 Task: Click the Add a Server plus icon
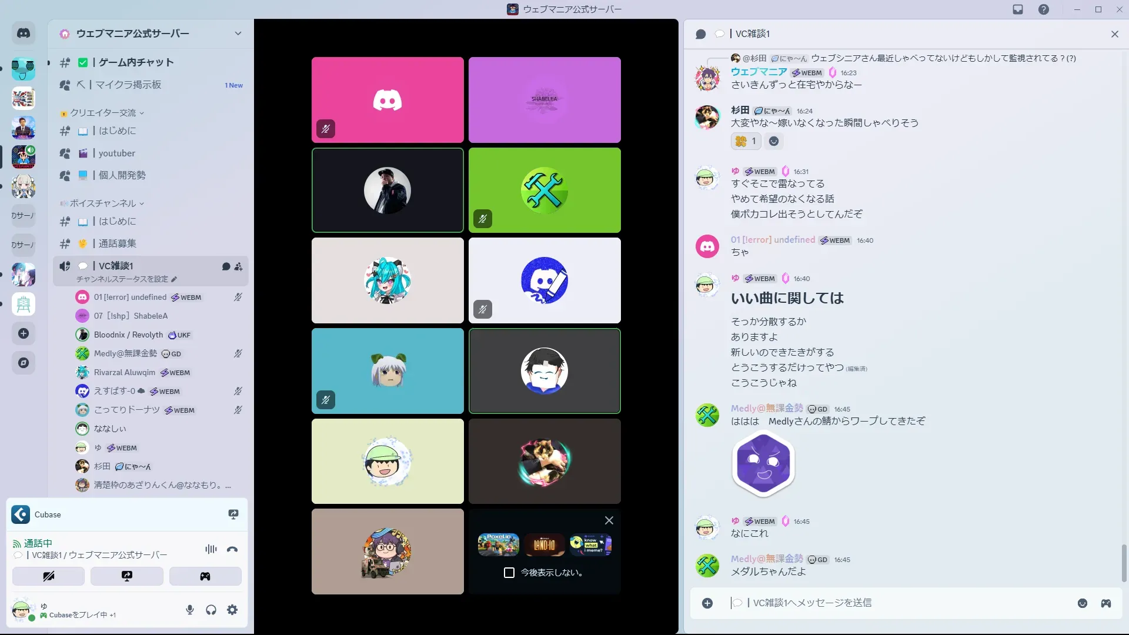pyautogui.click(x=24, y=333)
